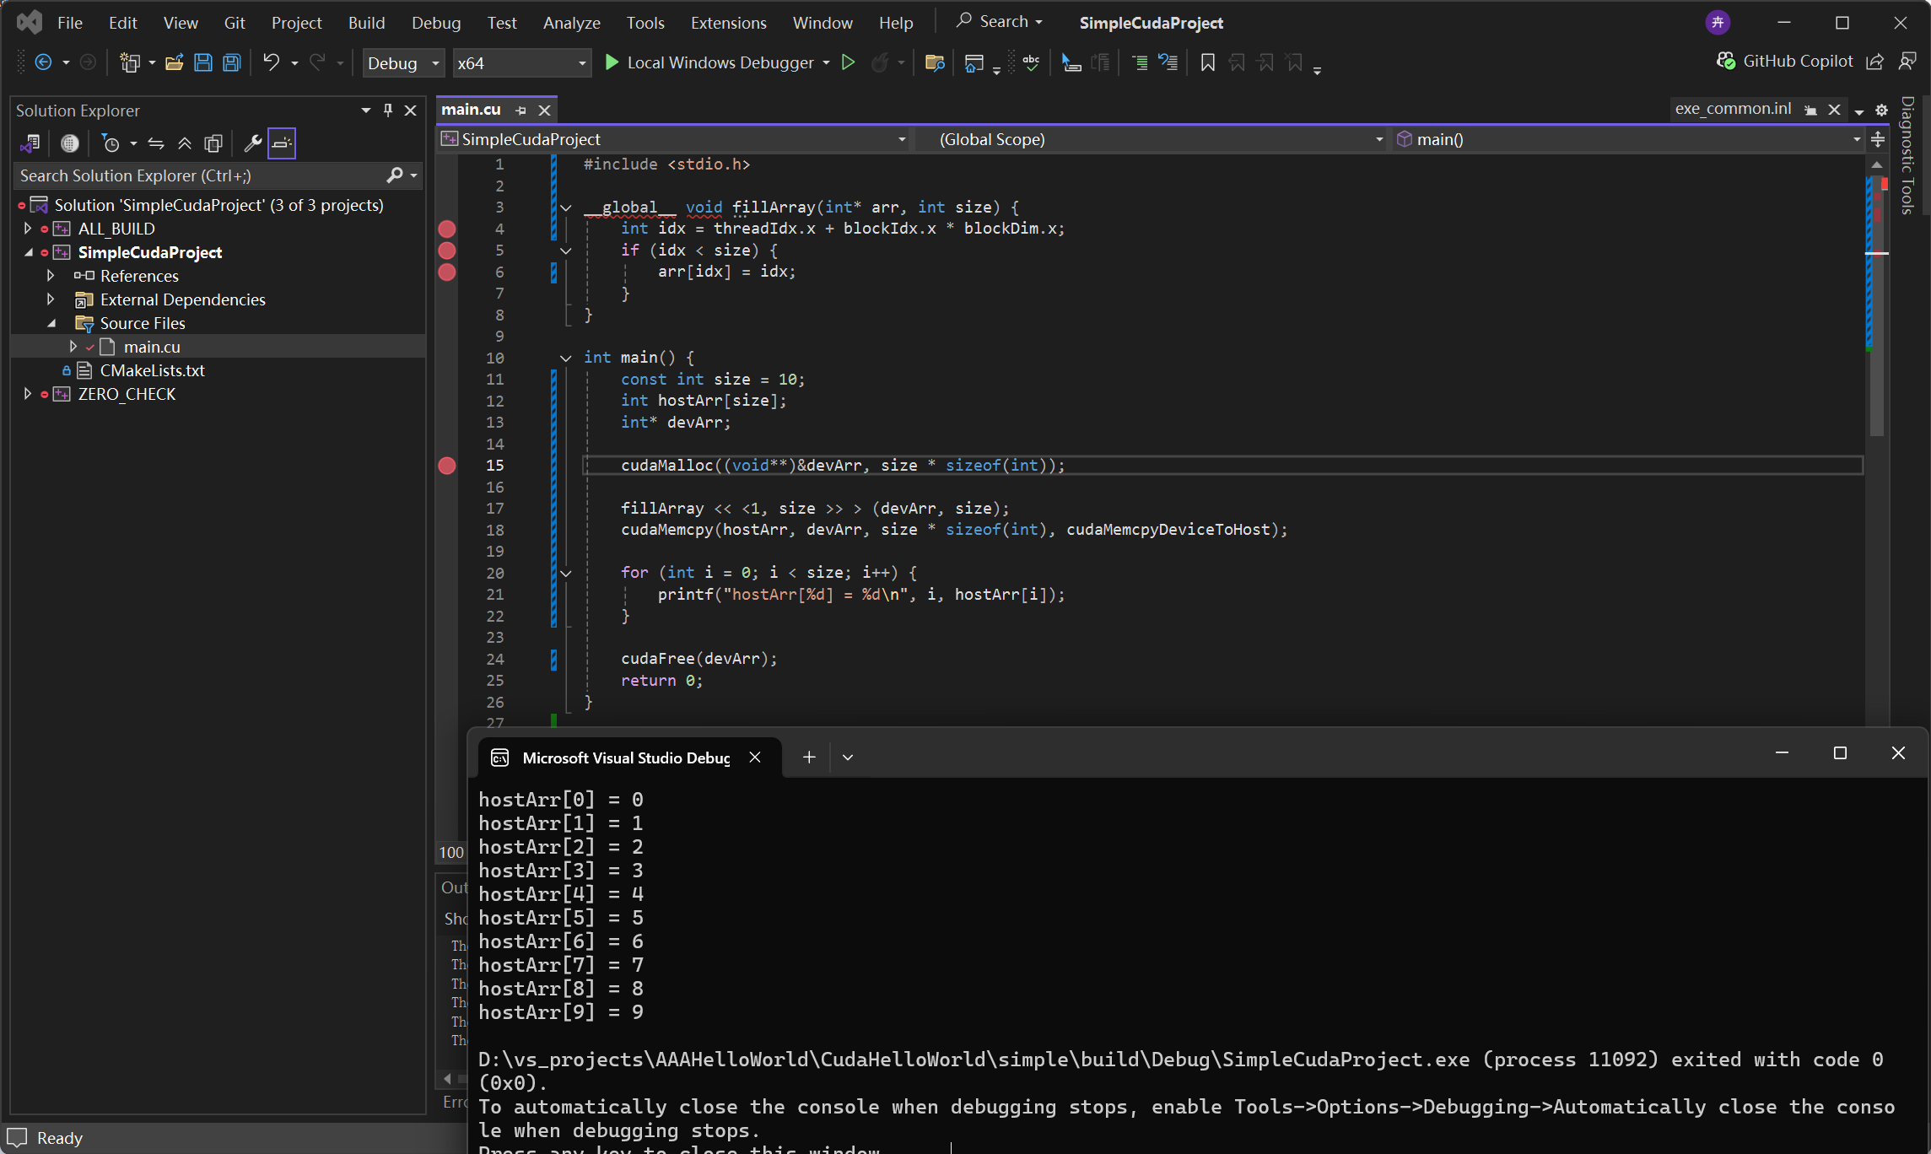1931x1154 pixels.
Task: Expand the References node in SimpleCudaProject
Action: pos(51,276)
